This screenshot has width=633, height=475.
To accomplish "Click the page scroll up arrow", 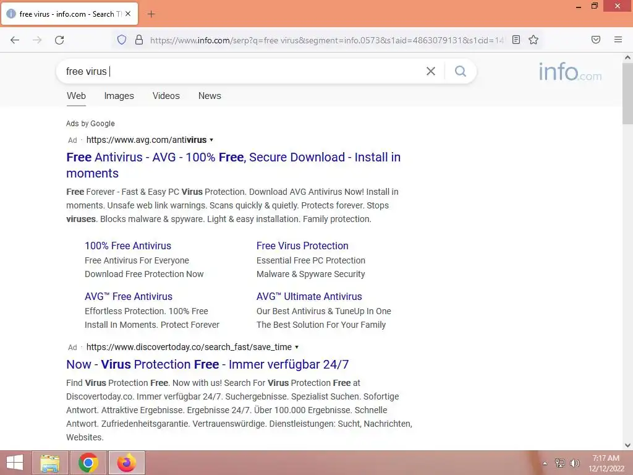I will (x=628, y=58).
